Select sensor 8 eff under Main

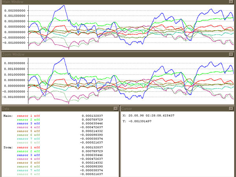28,142
